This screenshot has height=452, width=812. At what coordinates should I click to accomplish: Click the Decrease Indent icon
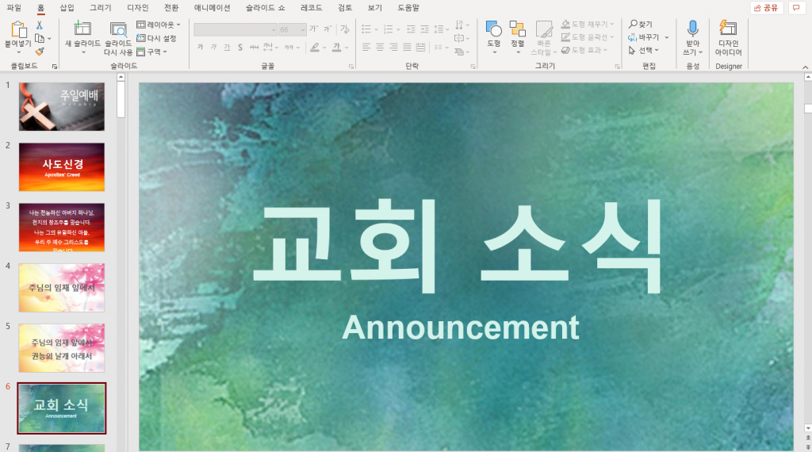coord(412,29)
